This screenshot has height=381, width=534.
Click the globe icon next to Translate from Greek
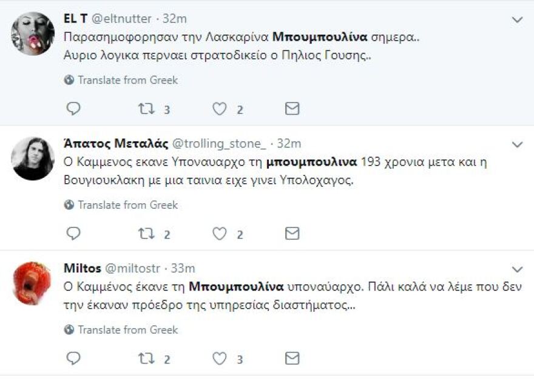(69, 79)
